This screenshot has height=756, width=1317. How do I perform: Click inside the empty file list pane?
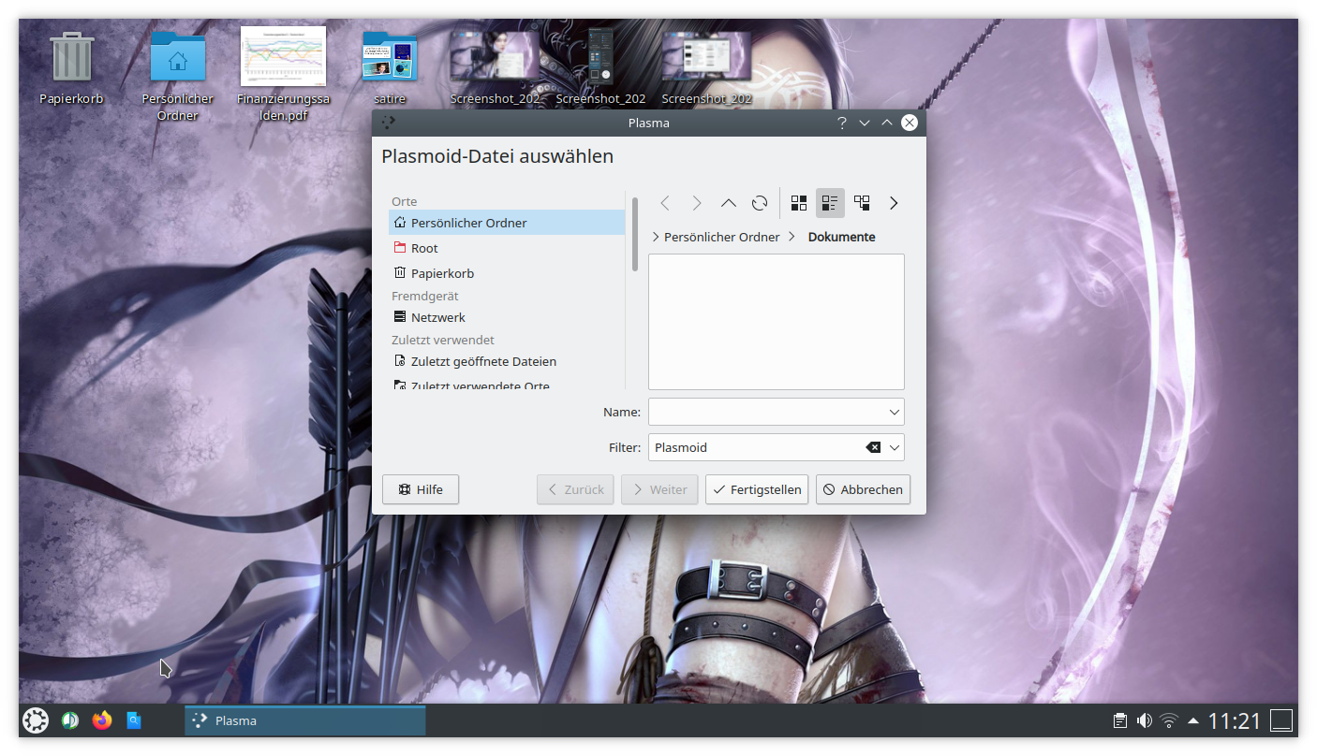[x=777, y=321]
